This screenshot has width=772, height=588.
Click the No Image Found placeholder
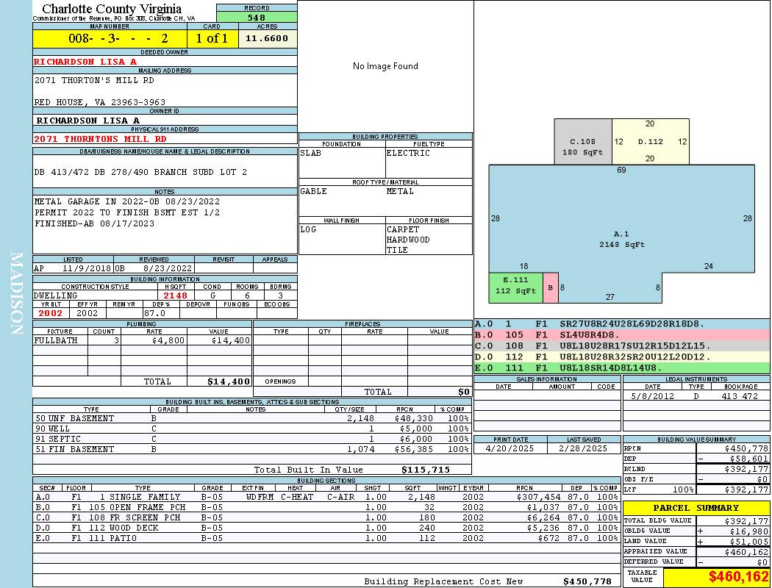(x=385, y=66)
